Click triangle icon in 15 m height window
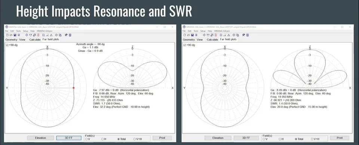This screenshot has width=359, height=145. pyautogui.click(x=229, y=35)
